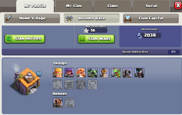The image size is (182, 115).
Task: Open the Battle Machine hero icon
Action: (x=58, y=103)
